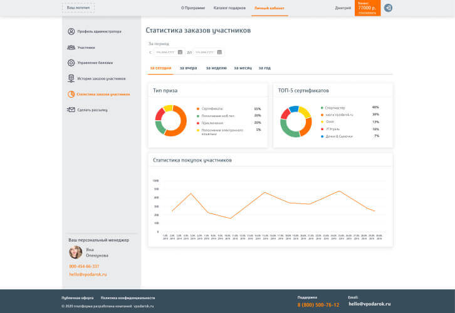
Task: Click the manager email hello@vpodarok.ru in the sidebar
Action: coord(88,274)
